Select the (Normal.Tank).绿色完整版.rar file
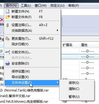Viewport: 99px width, 104px height. click(24, 90)
